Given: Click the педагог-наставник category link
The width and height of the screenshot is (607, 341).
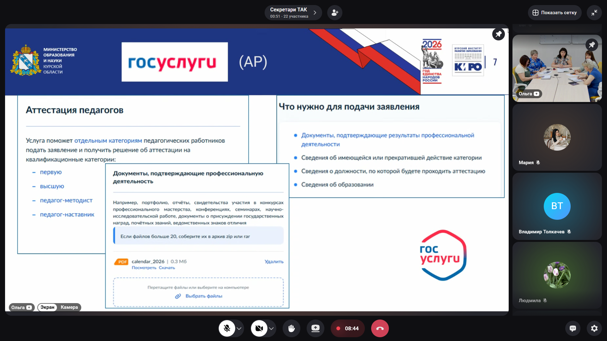Looking at the screenshot, I should pyautogui.click(x=67, y=214).
